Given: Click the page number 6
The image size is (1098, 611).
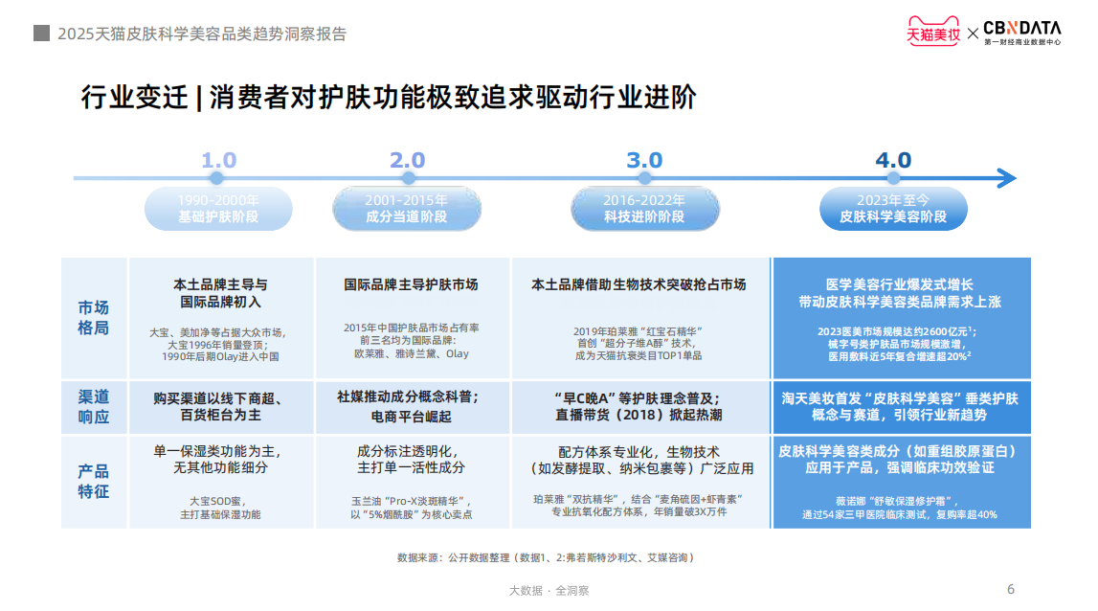Looking at the screenshot, I should (x=1011, y=589).
